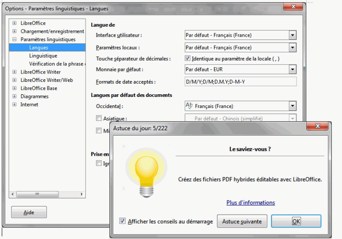The height and width of the screenshot is (239, 342).
Task: Select Vérification de la phrase item
Action: [57, 64]
